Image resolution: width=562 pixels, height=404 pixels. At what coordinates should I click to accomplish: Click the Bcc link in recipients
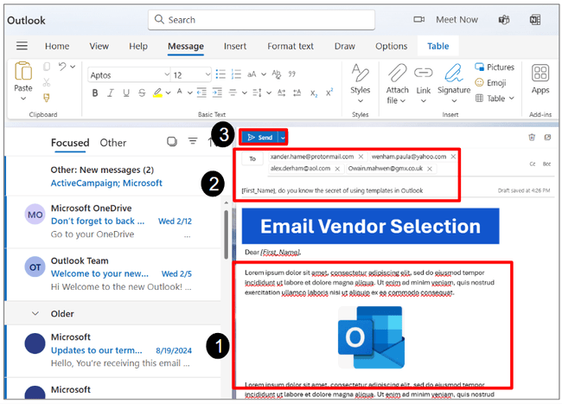tap(547, 163)
